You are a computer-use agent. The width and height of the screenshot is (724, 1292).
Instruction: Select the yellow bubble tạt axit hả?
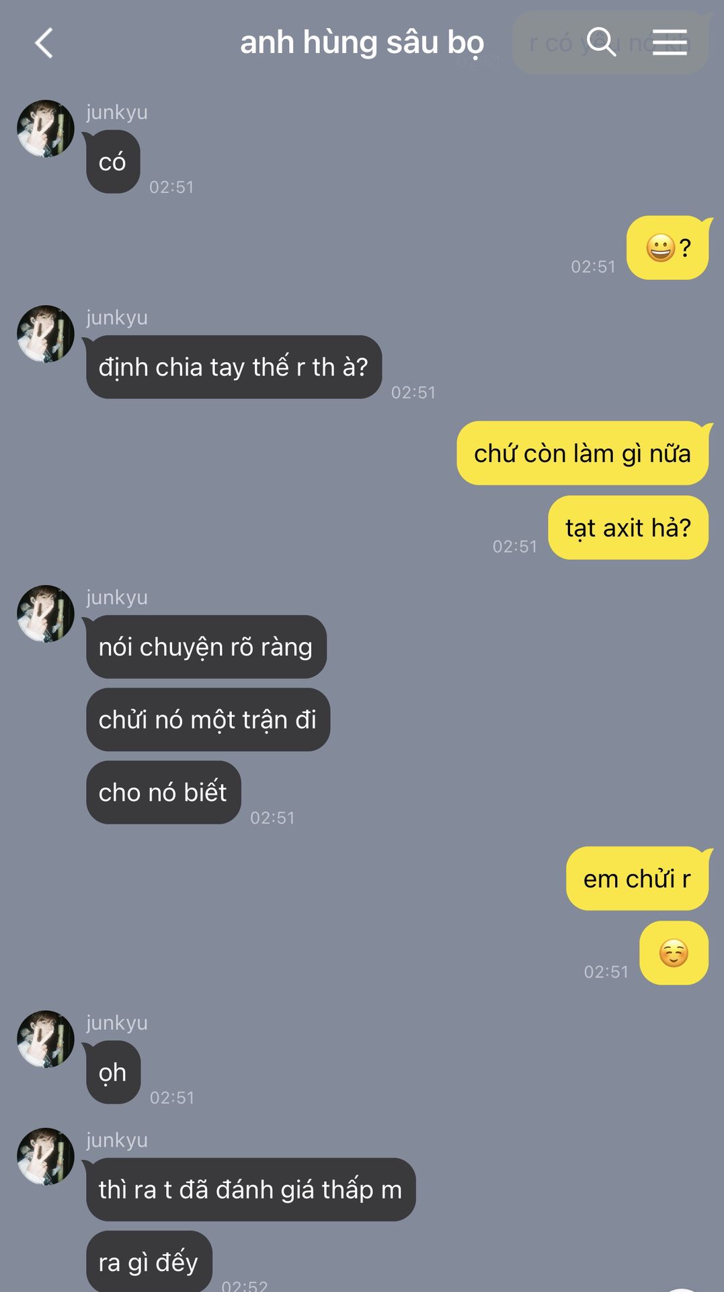[628, 528]
